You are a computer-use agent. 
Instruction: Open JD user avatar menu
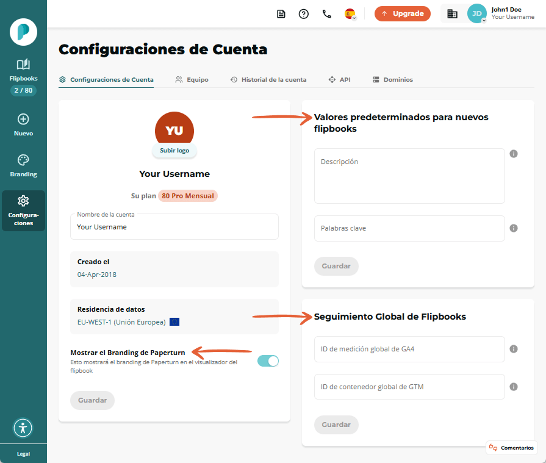(x=476, y=13)
